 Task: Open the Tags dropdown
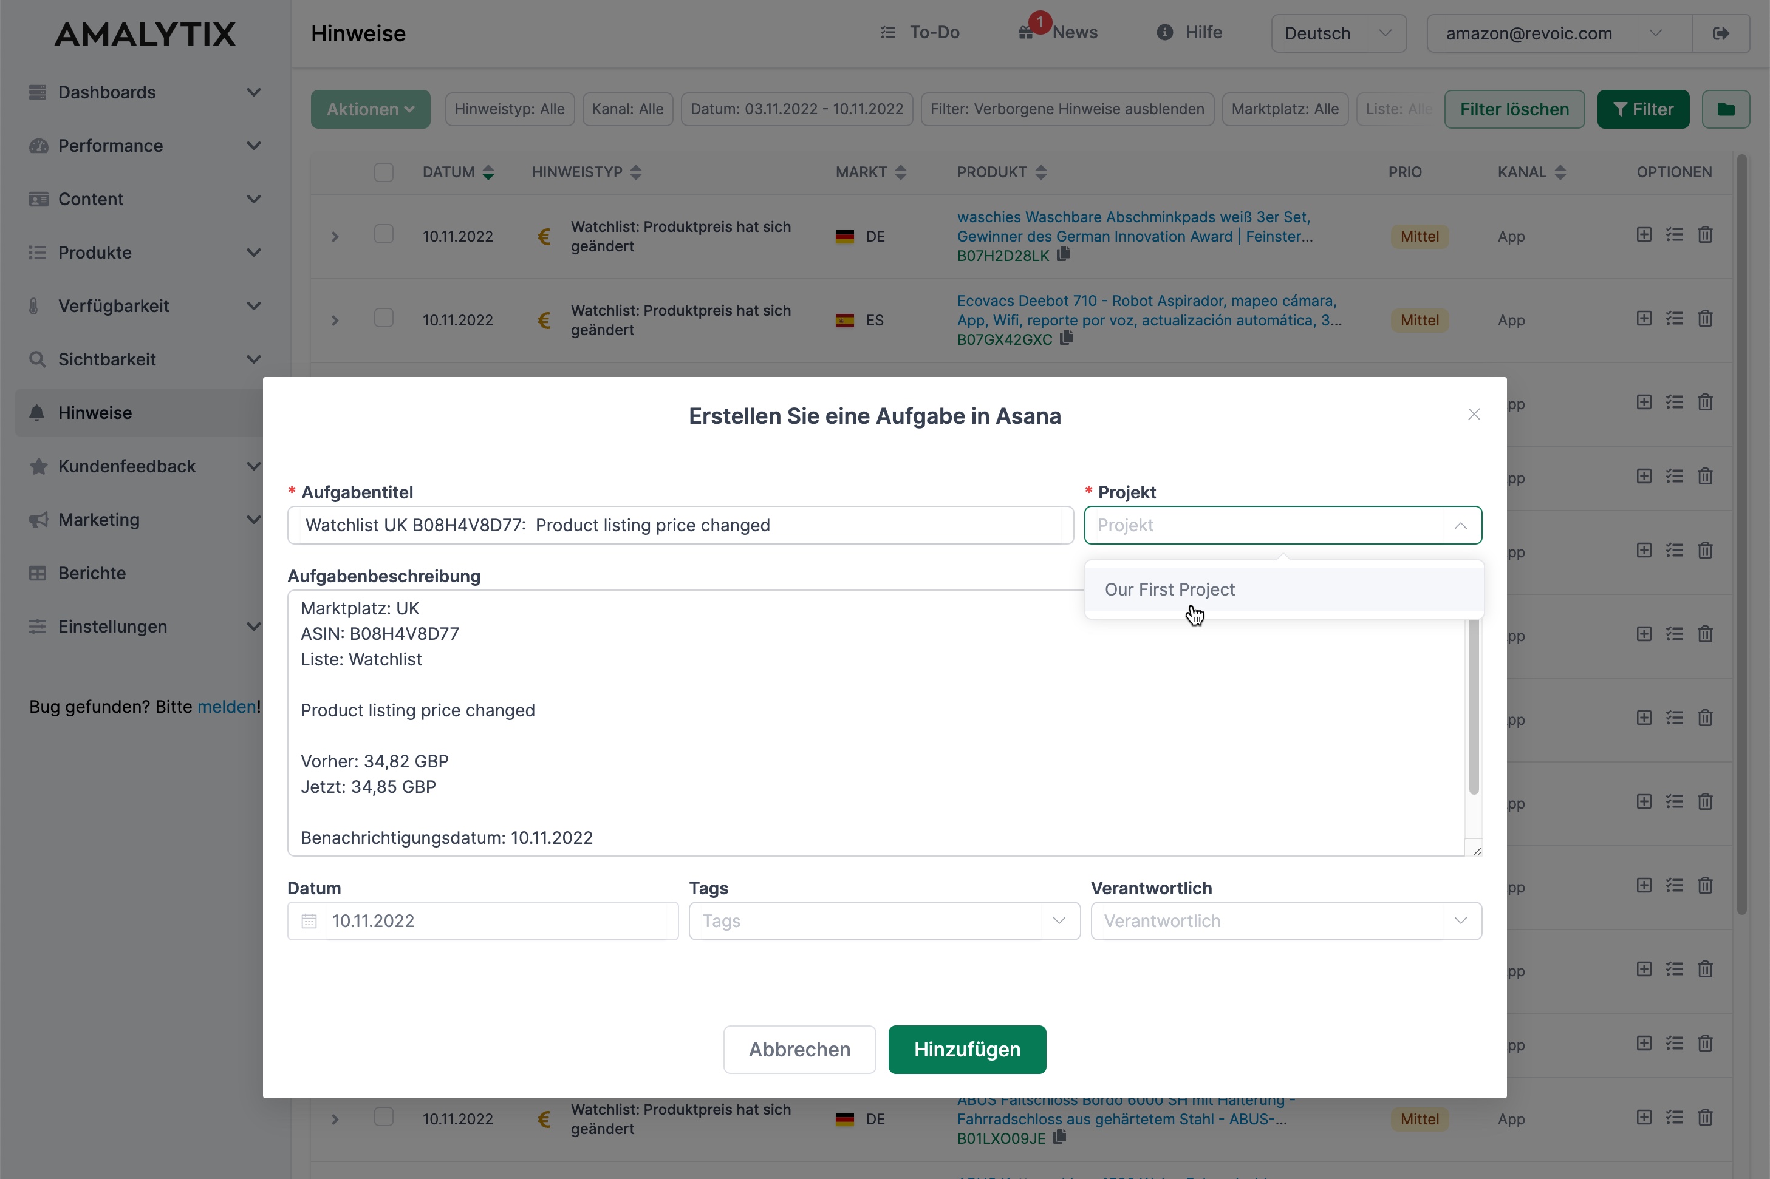point(884,920)
